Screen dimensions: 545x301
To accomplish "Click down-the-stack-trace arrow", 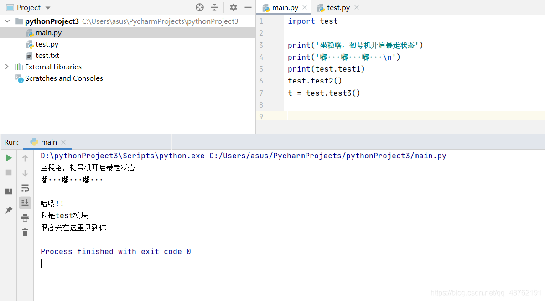I will [x=25, y=173].
